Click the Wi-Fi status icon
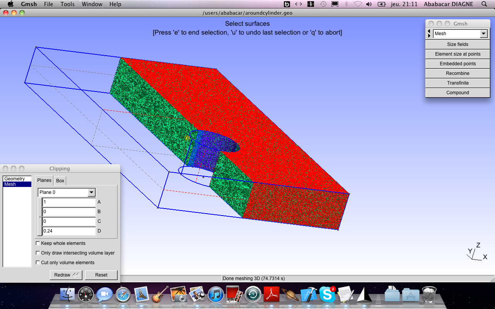This screenshot has width=495, height=309. [x=358, y=4]
